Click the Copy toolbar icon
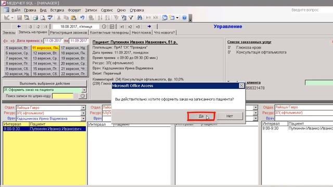333x187 pixels. click(66, 18)
